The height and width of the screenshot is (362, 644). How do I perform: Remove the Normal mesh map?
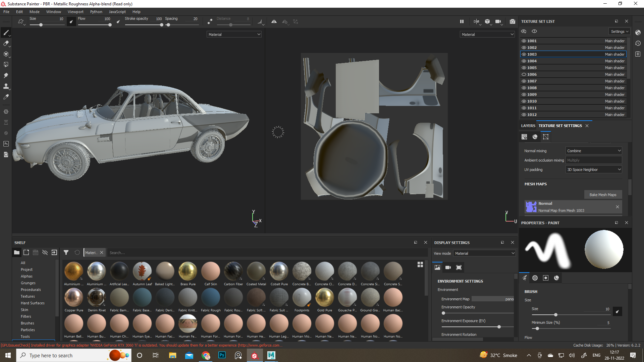618,207
